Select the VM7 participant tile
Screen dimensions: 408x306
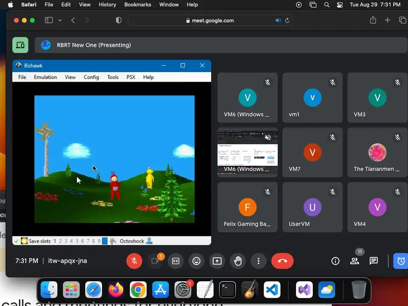tap(312, 152)
